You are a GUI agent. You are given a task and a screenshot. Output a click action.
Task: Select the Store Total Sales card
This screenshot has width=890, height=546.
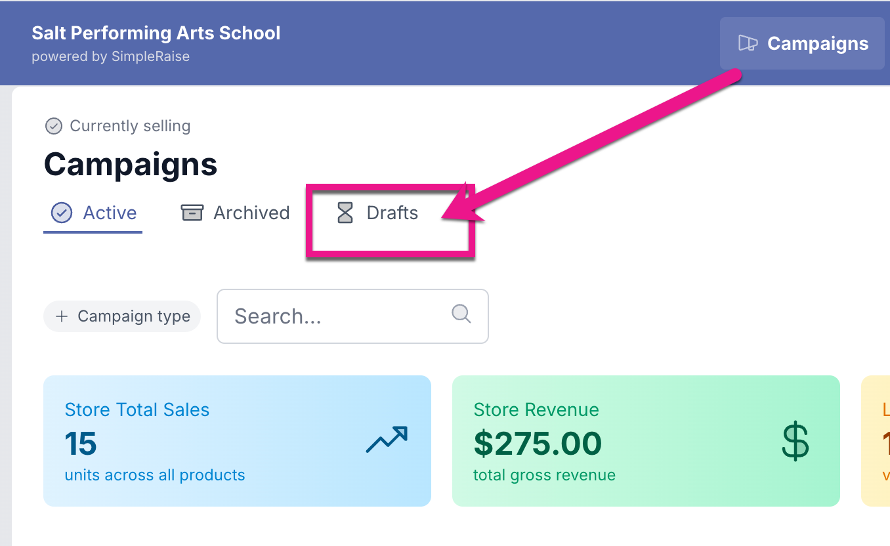237,440
